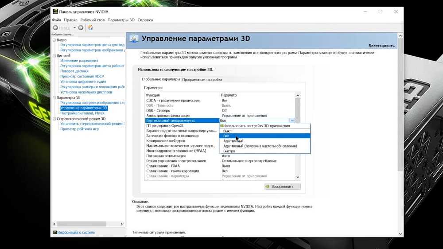
Task: Collapse the Дисплей tree section
Action: click(x=54, y=56)
